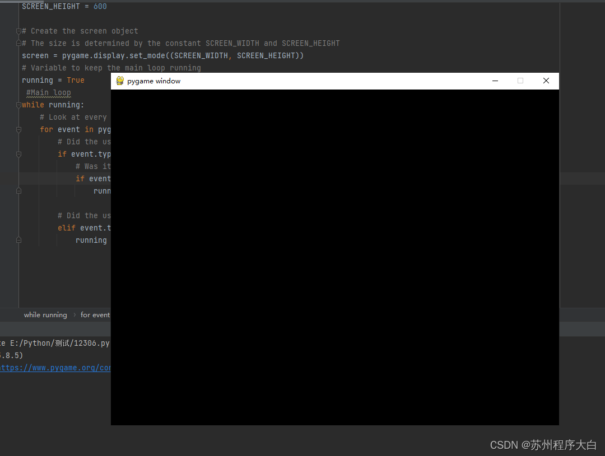
Task: Toggle fold end marker beside 'runn' line
Action: click(x=18, y=191)
